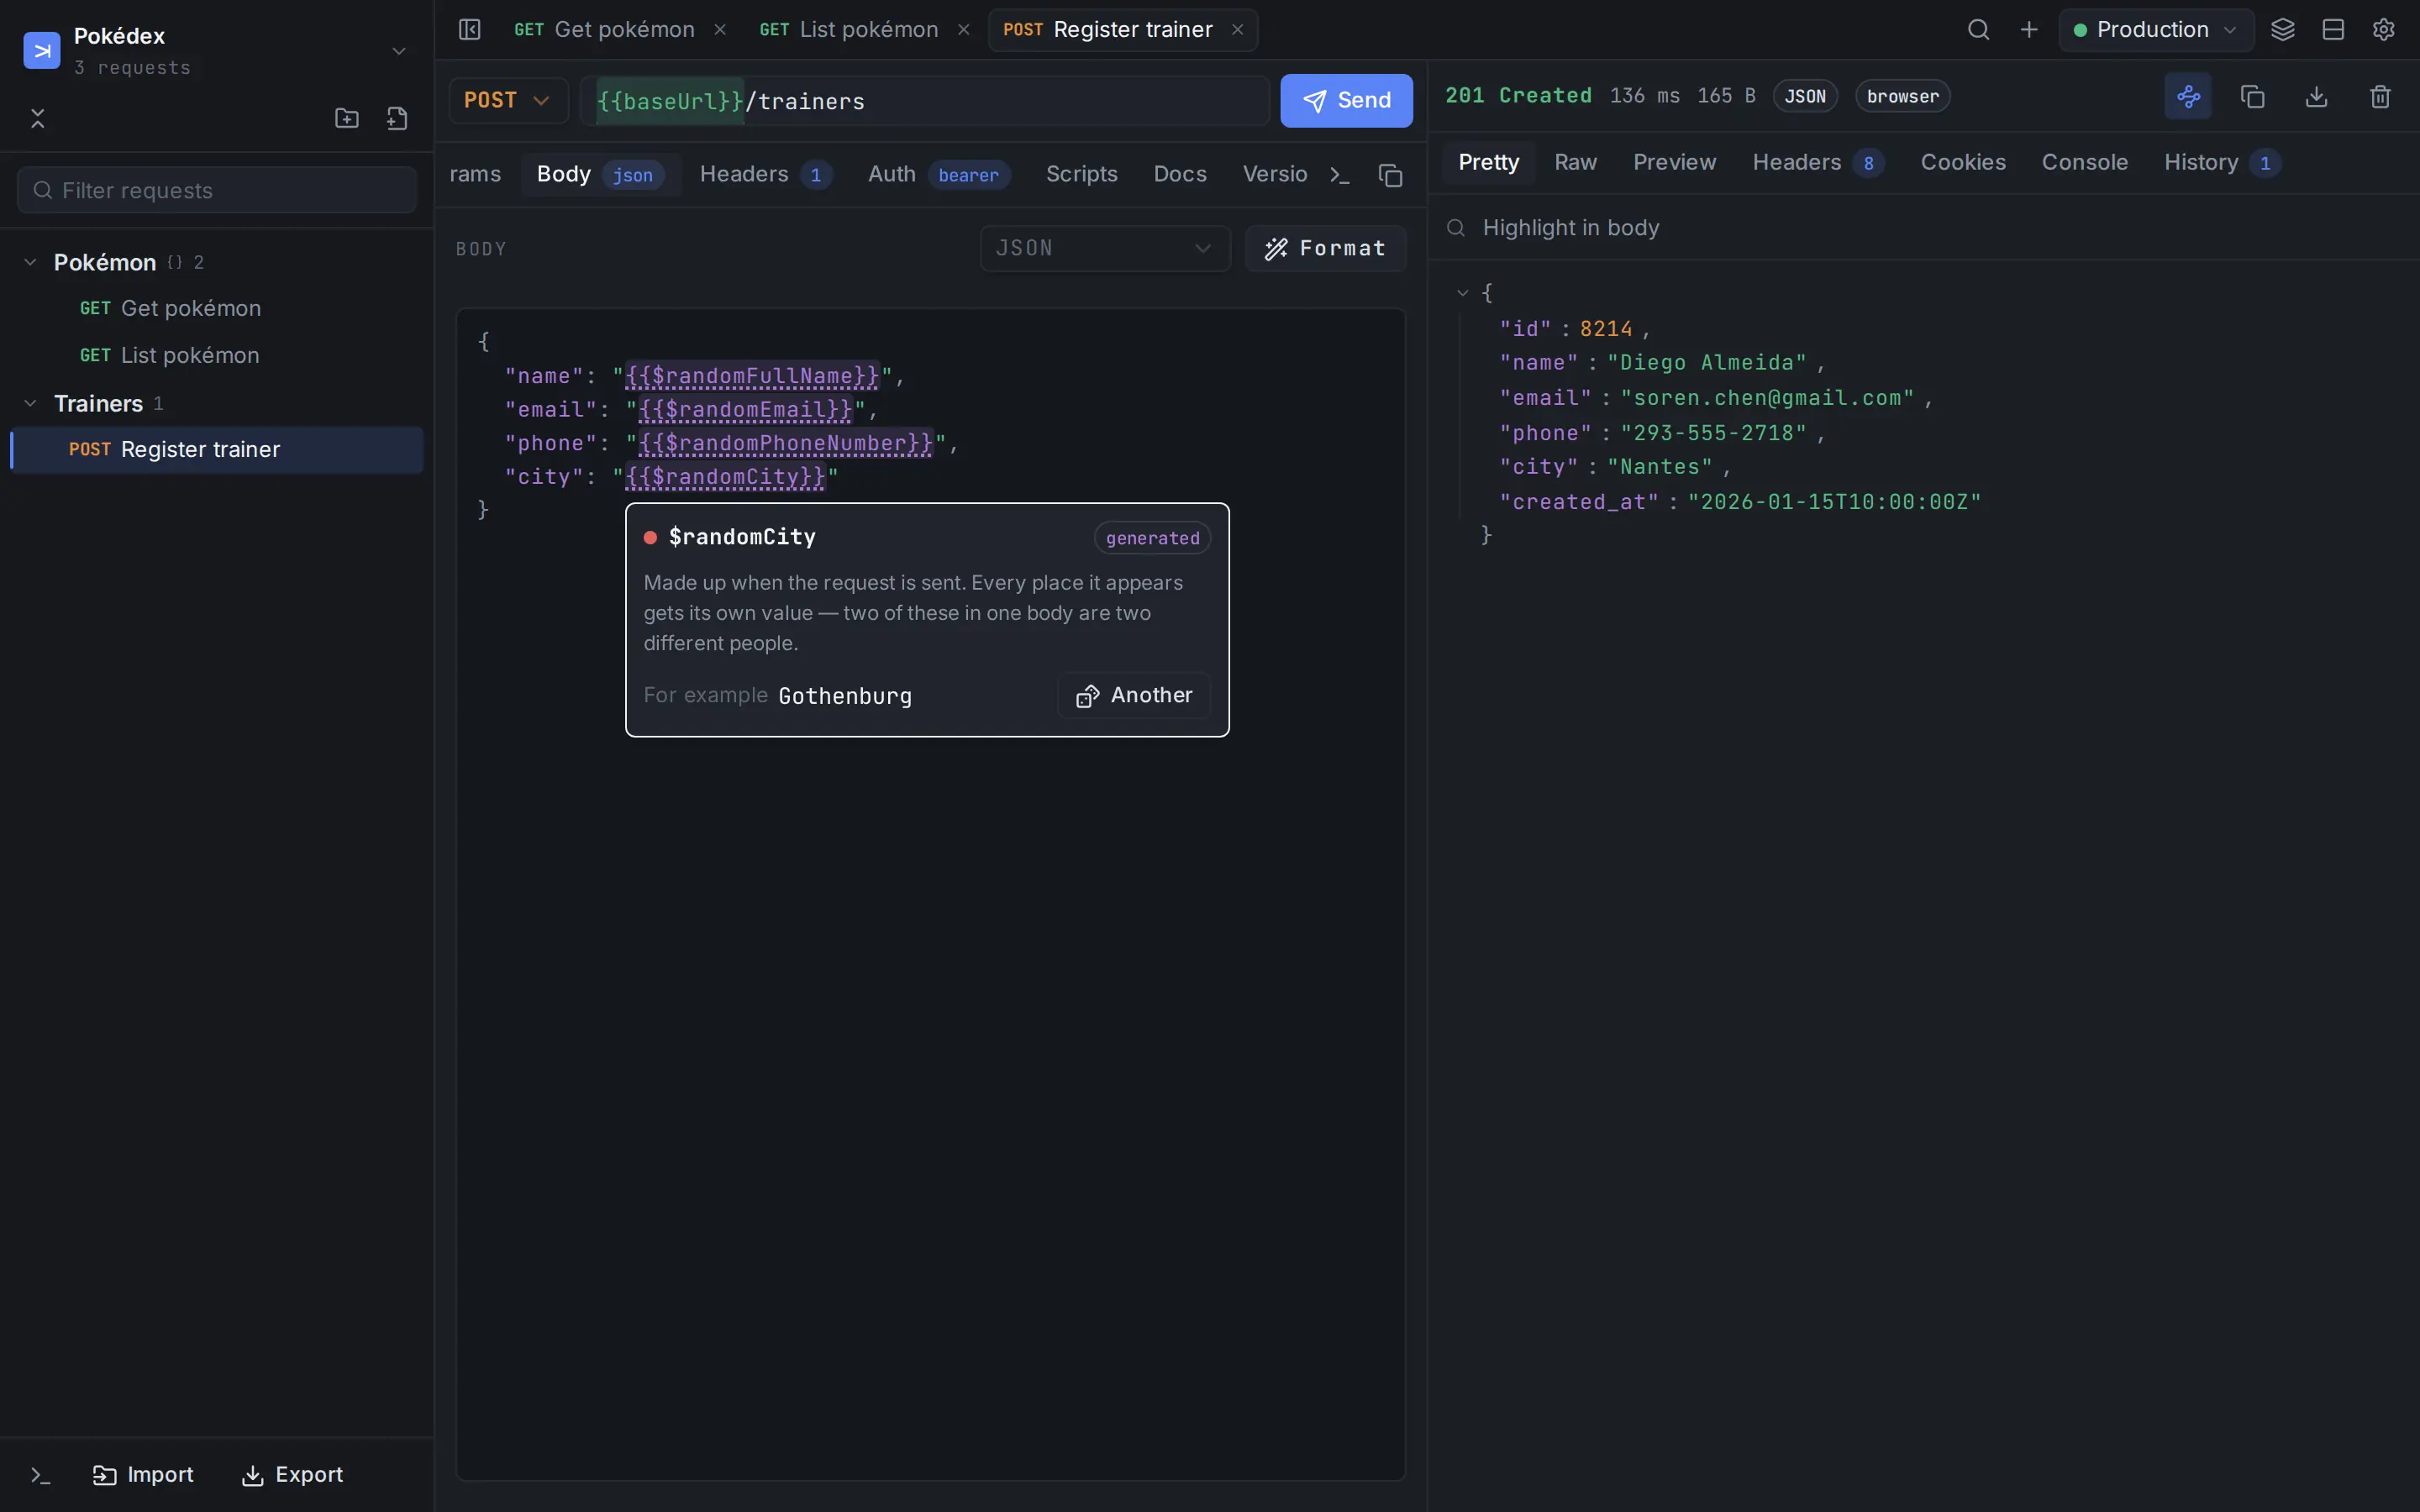
Task: Click the new folder icon in sidebar
Action: coord(347,119)
